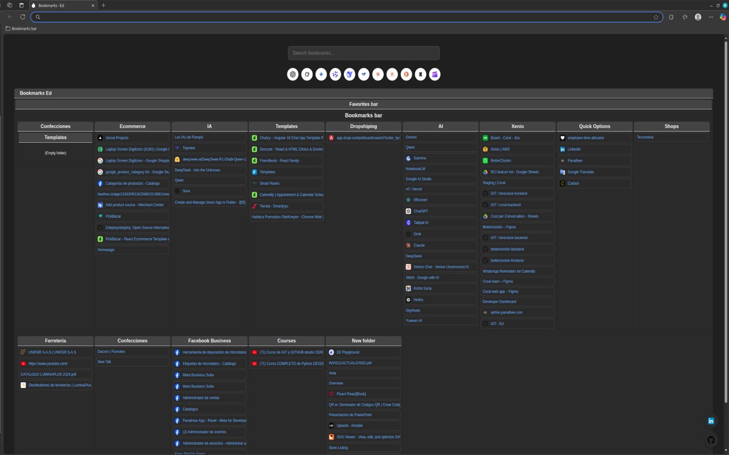729x455 pixels.
Task: Open the Board - Coral - Jira bookmark
Action: pyautogui.click(x=517, y=138)
